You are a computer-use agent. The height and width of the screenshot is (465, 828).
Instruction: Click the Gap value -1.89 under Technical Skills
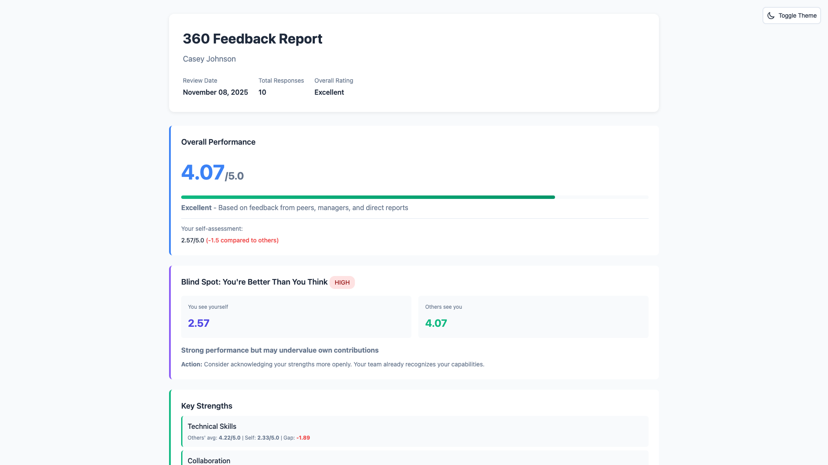pyautogui.click(x=303, y=437)
